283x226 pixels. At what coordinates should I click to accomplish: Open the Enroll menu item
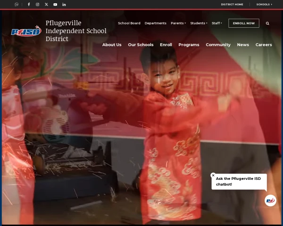[x=166, y=45]
